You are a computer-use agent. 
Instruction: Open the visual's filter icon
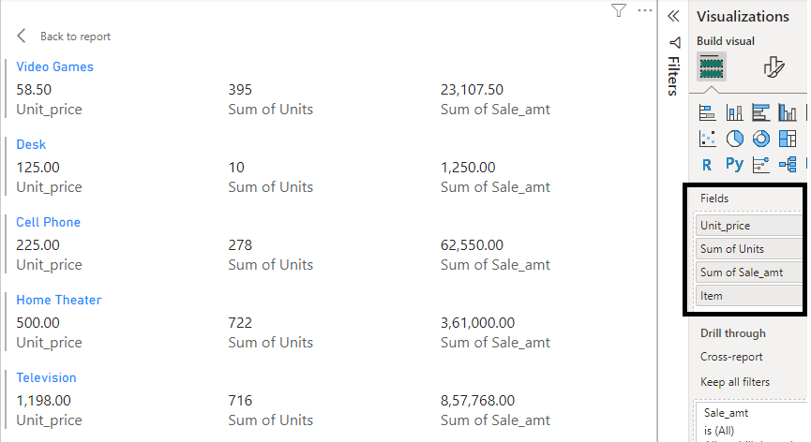618,10
